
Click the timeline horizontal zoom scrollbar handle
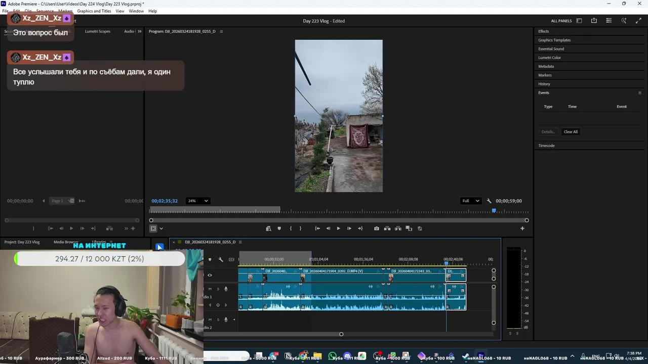(x=341, y=334)
